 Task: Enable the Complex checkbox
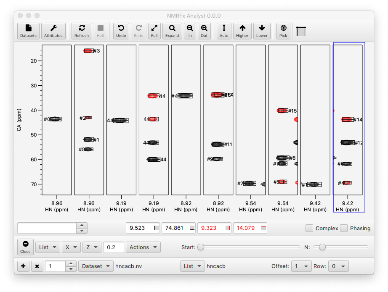pyautogui.click(x=309, y=228)
